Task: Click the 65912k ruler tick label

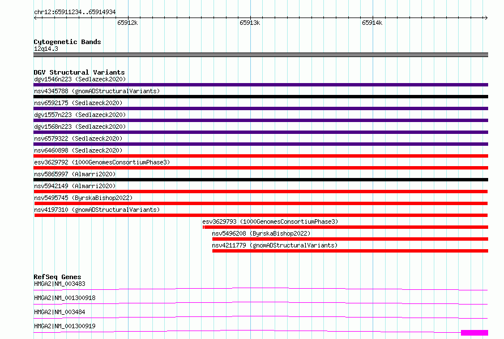Action: 127,23
